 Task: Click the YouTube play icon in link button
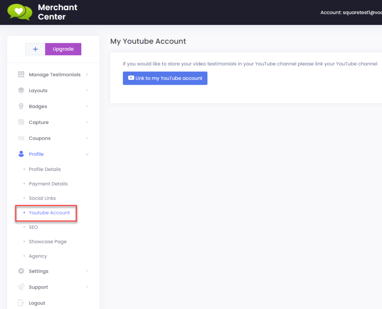131,78
